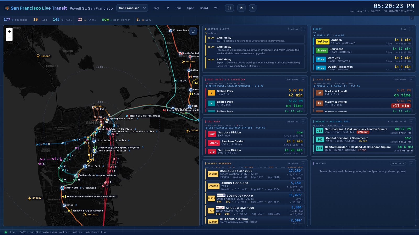Click the LTD Caltrain badge
The width and height of the screenshot is (419, 235).
[212, 152]
